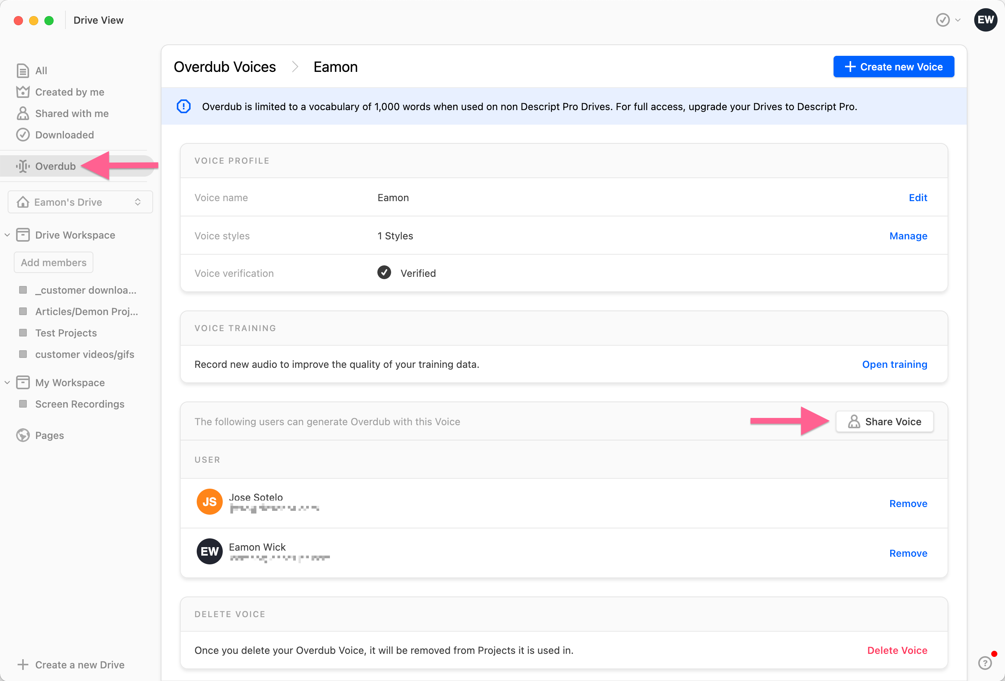Open the Pages sidebar label
1005x681 pixels.
49,435
